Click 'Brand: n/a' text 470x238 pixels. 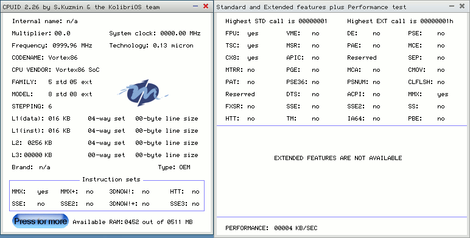31,167
